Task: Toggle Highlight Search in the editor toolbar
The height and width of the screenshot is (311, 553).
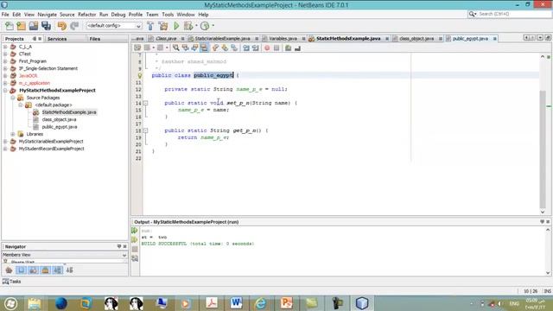Action: tap(204, 48)
